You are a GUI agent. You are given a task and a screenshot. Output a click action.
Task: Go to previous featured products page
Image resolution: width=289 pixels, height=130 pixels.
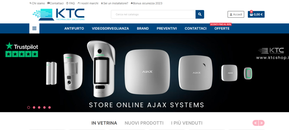coord(255,123)
